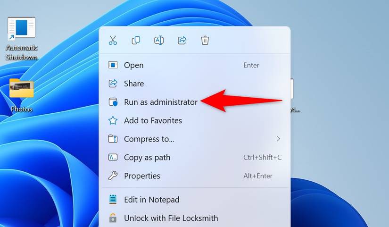Click the path icon beside Copy as path

tap(113, 157)
